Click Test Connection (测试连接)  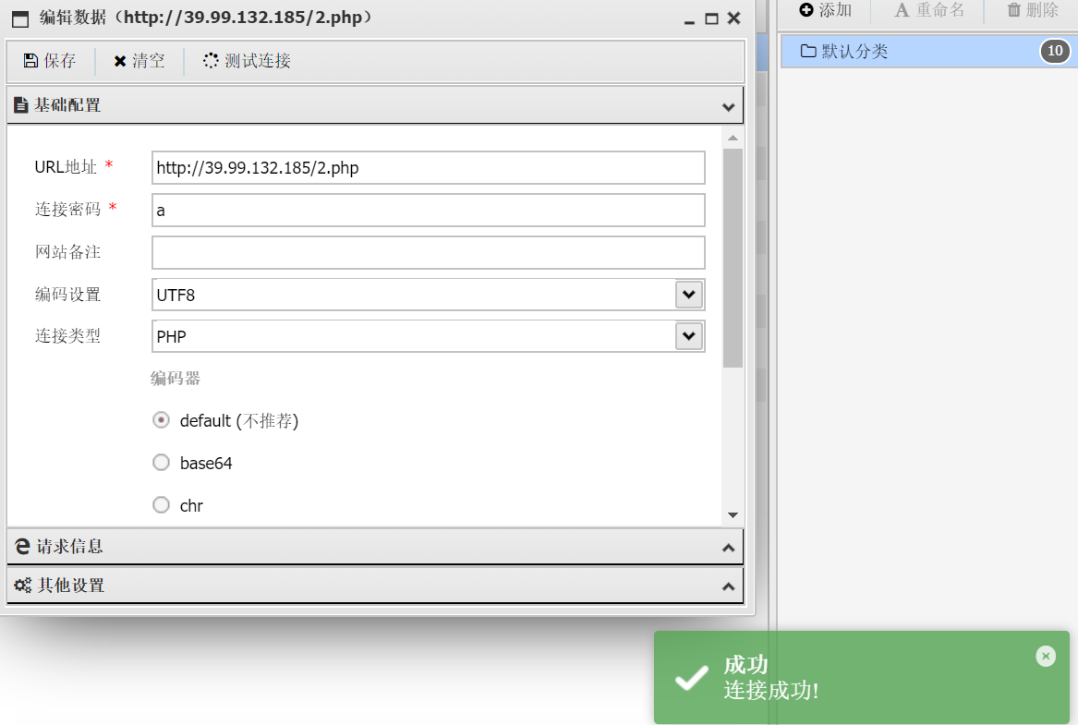point(247,60)
